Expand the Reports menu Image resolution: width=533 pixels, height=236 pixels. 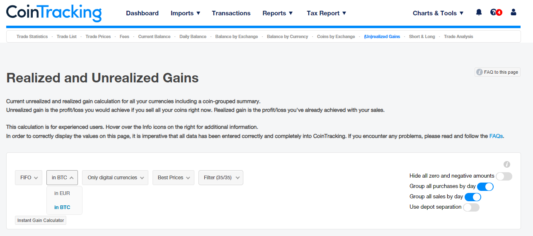tap(278, 13)
